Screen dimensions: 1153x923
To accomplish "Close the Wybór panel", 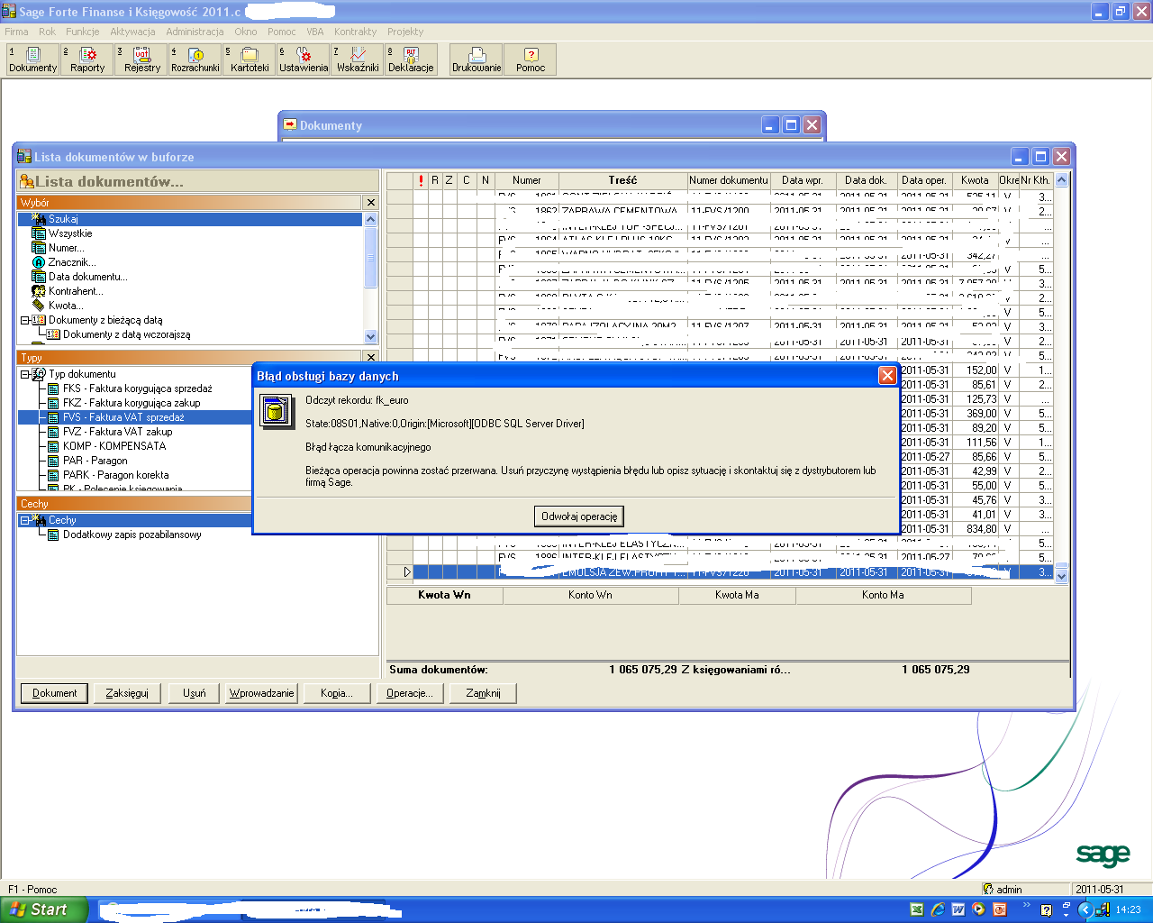I will click(370, 203).
